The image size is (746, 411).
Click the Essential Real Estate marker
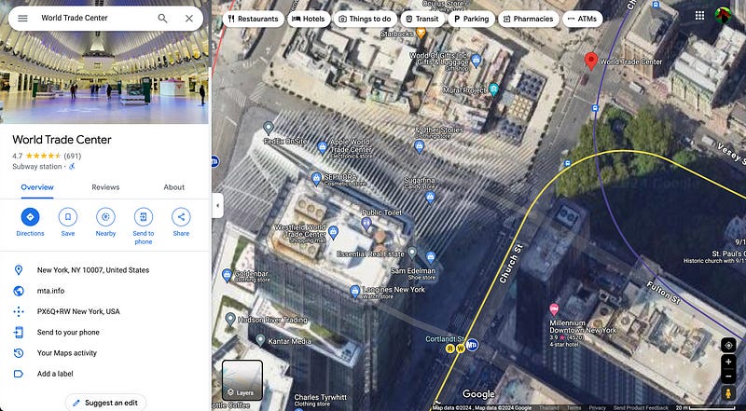tap(412, 253)
